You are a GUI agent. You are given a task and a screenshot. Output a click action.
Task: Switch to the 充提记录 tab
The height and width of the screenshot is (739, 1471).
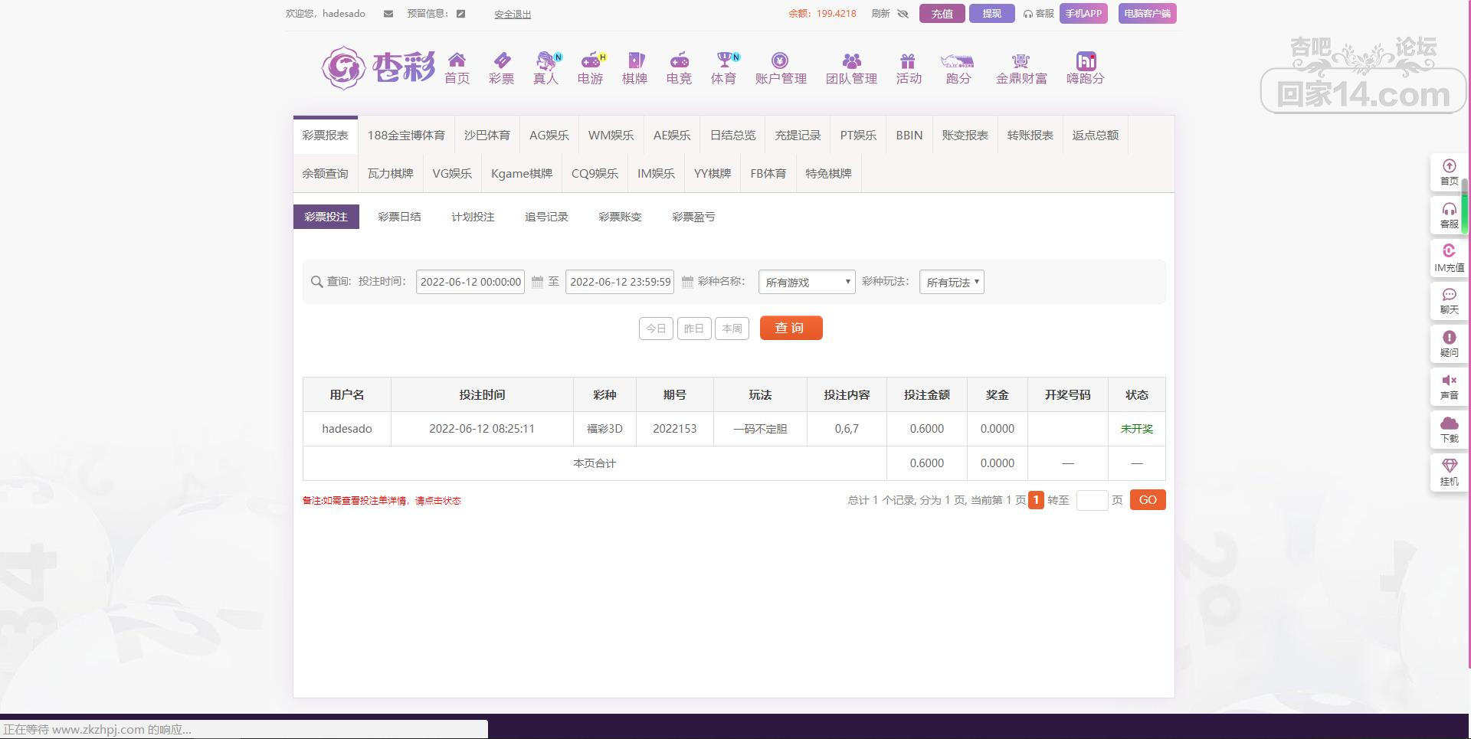coord(797,135)
